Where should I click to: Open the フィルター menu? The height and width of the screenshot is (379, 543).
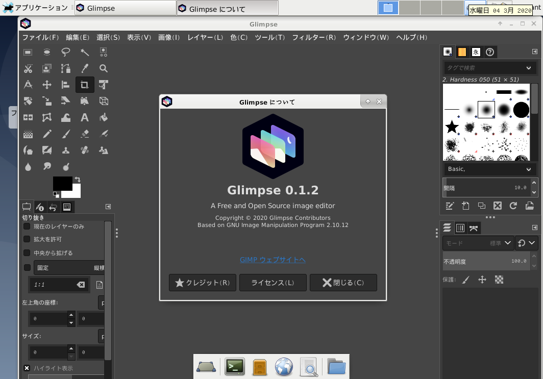pyautogui.click(x=313, y=37)
